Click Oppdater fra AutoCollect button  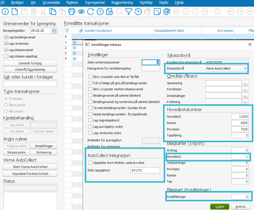point(30,174)
